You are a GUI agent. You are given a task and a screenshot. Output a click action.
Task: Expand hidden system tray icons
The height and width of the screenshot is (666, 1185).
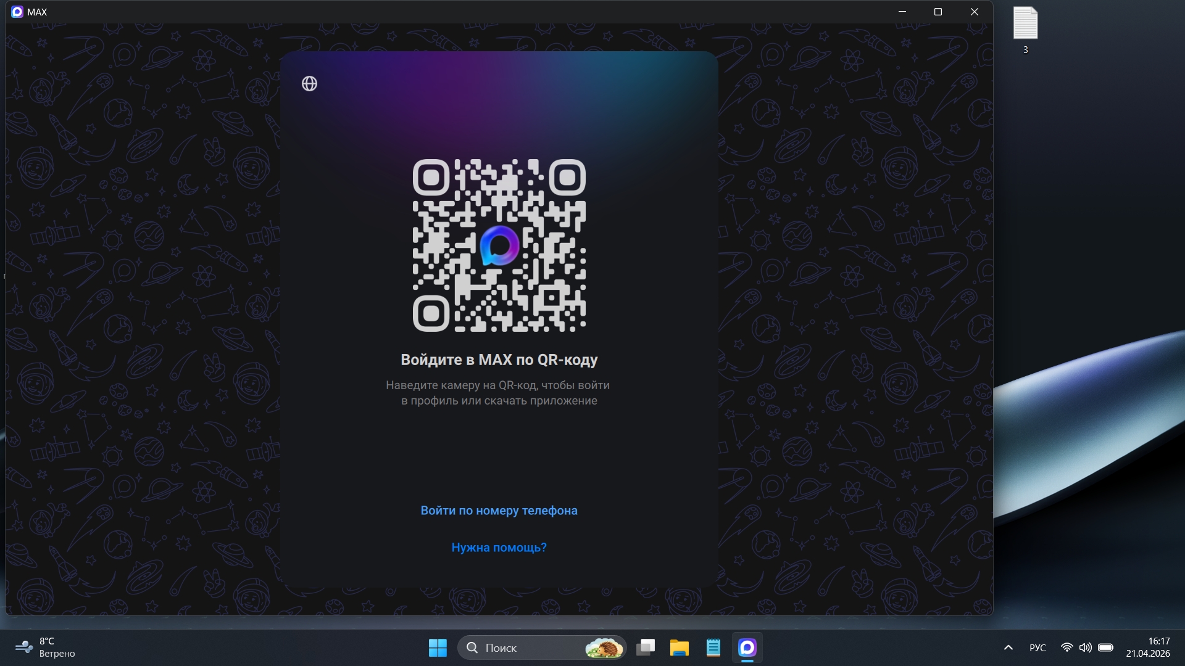(x=1008, y=647)
